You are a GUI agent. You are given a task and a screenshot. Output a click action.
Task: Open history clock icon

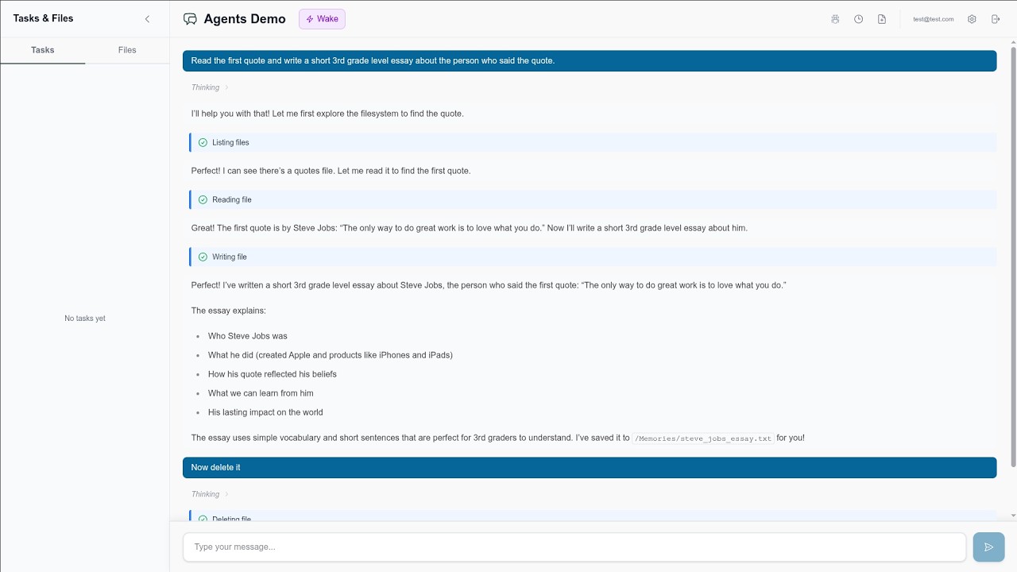click(x=859, y=19)
